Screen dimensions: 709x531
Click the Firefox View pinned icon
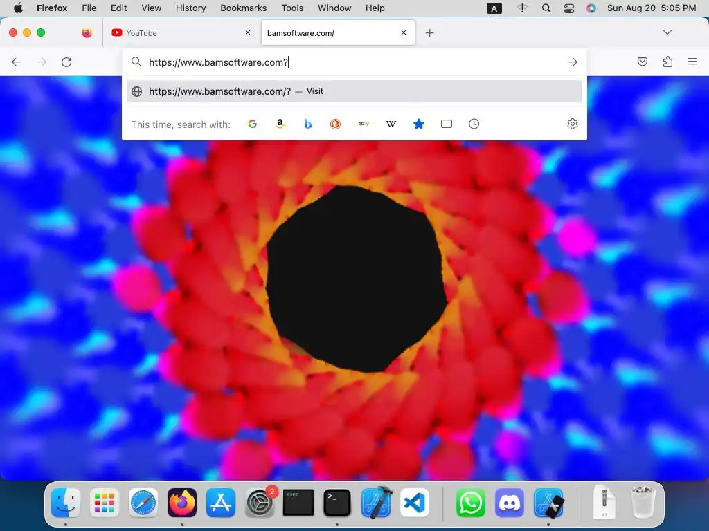click(x=87, y=32)
